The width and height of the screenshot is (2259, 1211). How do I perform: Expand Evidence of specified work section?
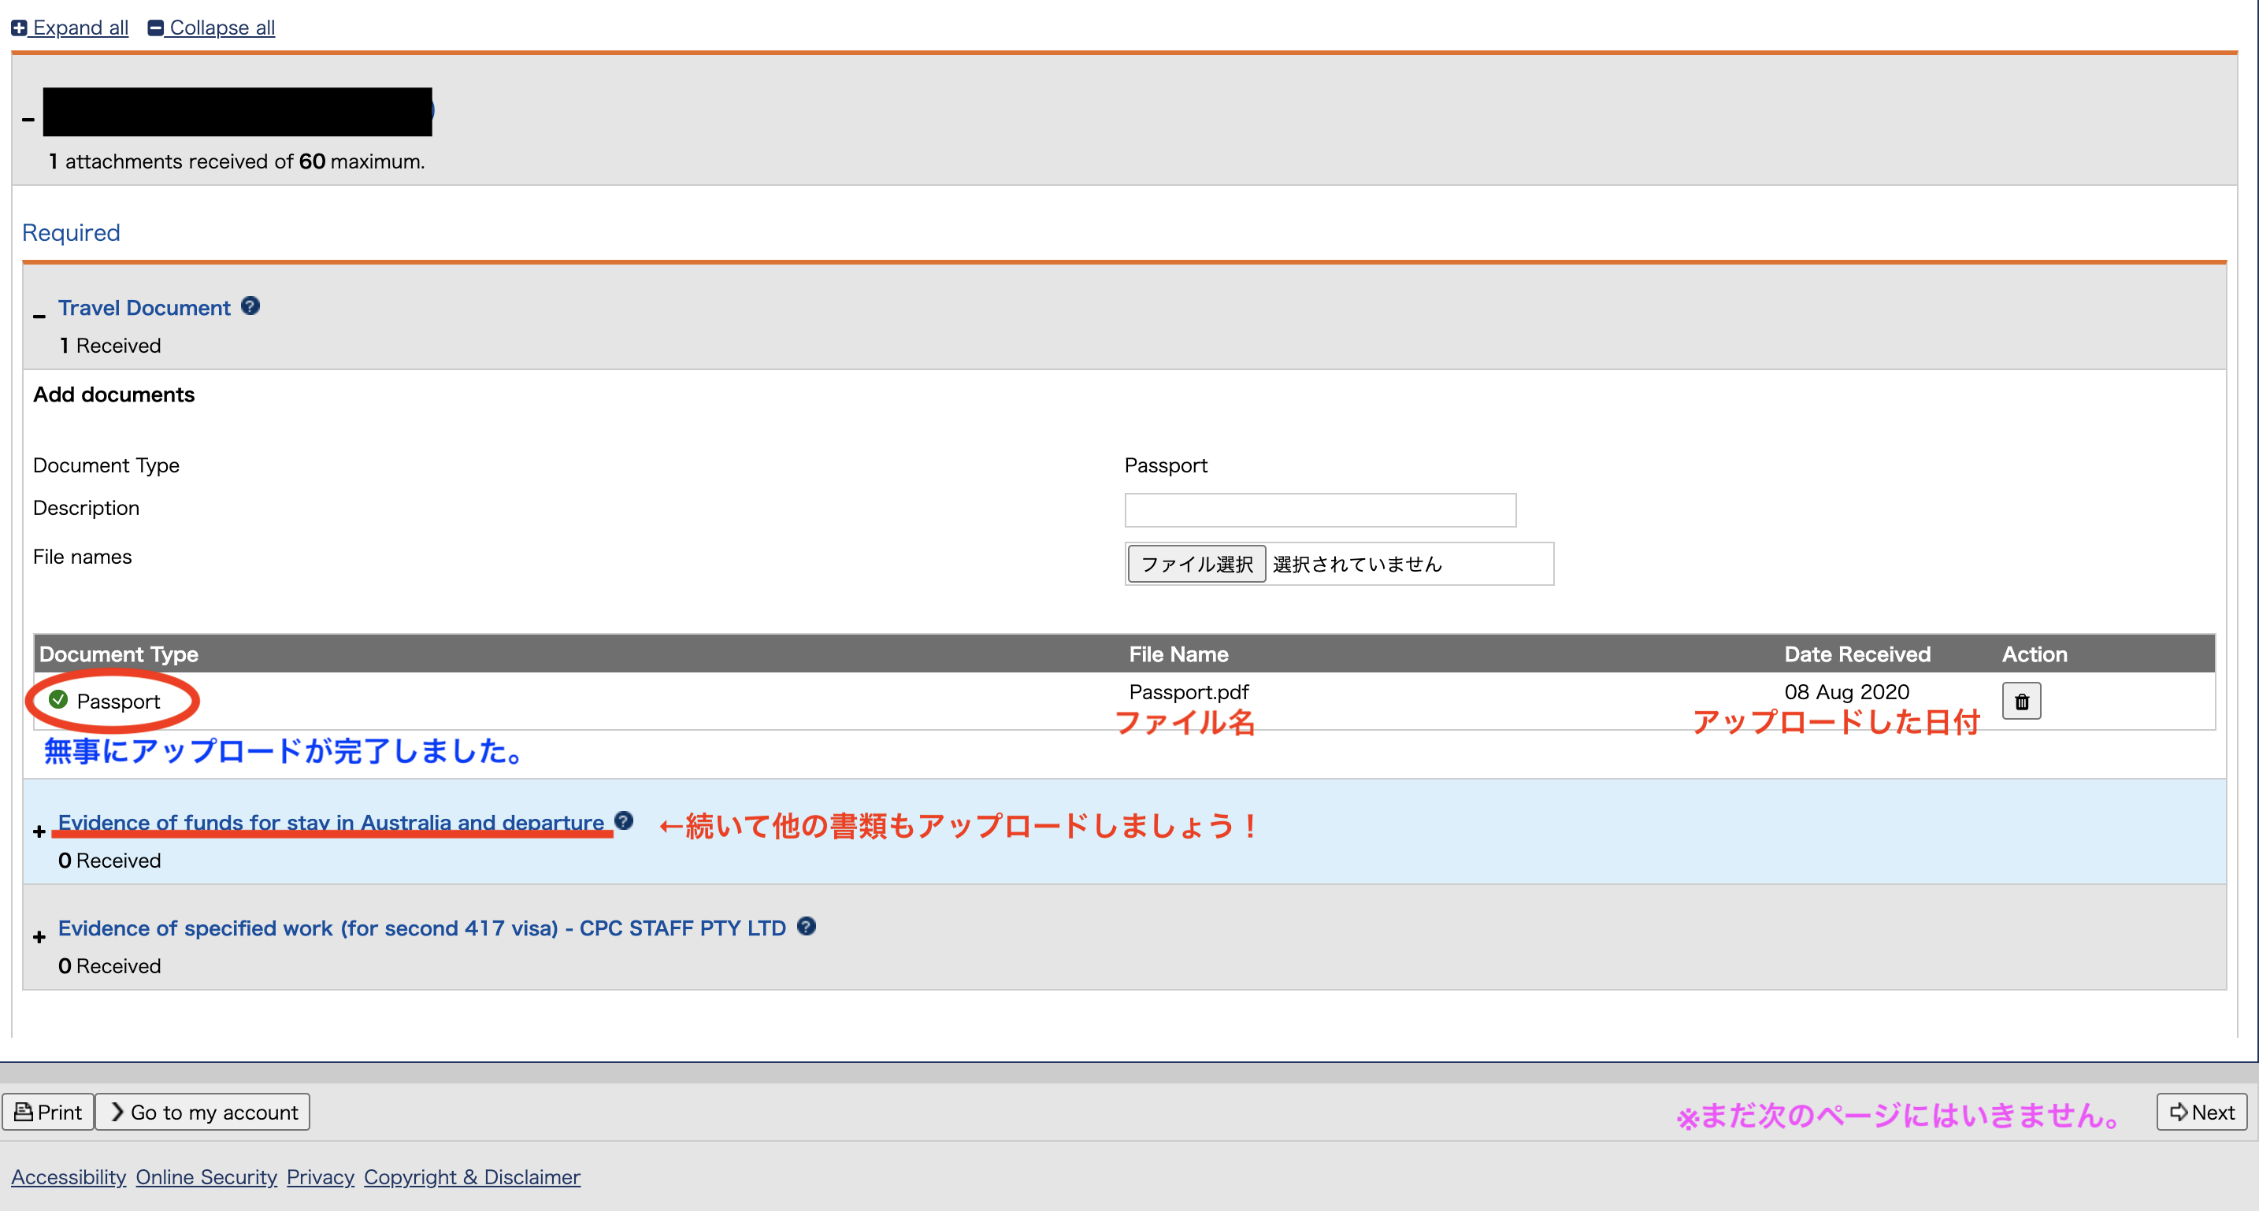(39, 936)
